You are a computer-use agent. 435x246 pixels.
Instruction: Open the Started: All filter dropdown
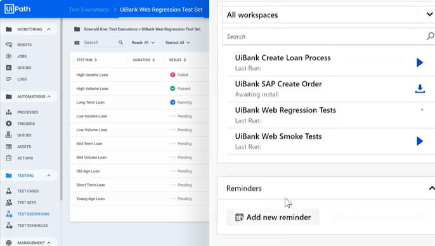tap(178, 42)
